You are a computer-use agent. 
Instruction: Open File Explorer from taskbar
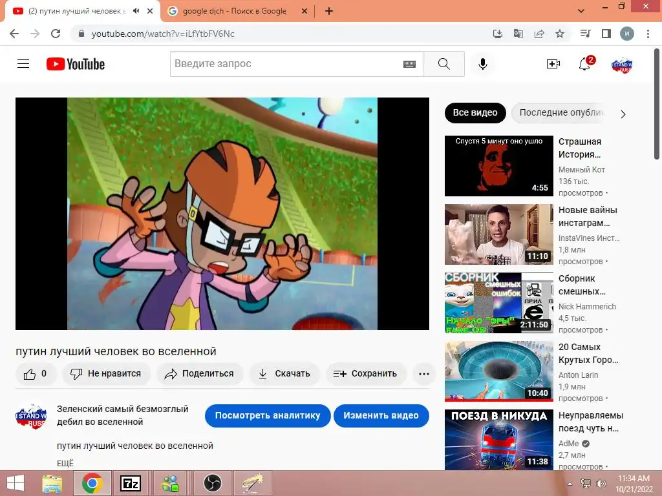coord(52,483)
